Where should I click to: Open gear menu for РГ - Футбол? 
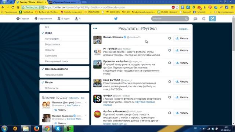[x=170, y=50]
